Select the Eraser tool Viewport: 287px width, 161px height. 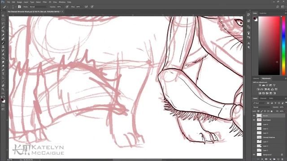pyautogui.click(x=3, y=55)
